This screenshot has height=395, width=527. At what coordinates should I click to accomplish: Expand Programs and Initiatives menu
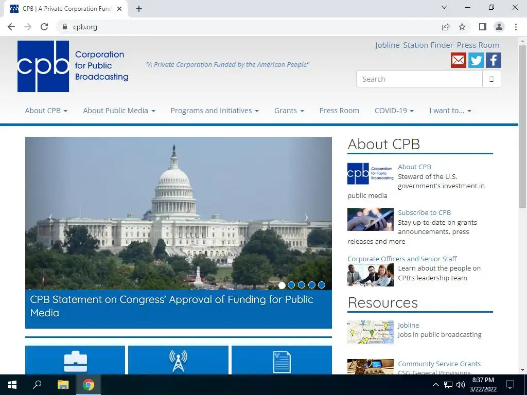215,111
